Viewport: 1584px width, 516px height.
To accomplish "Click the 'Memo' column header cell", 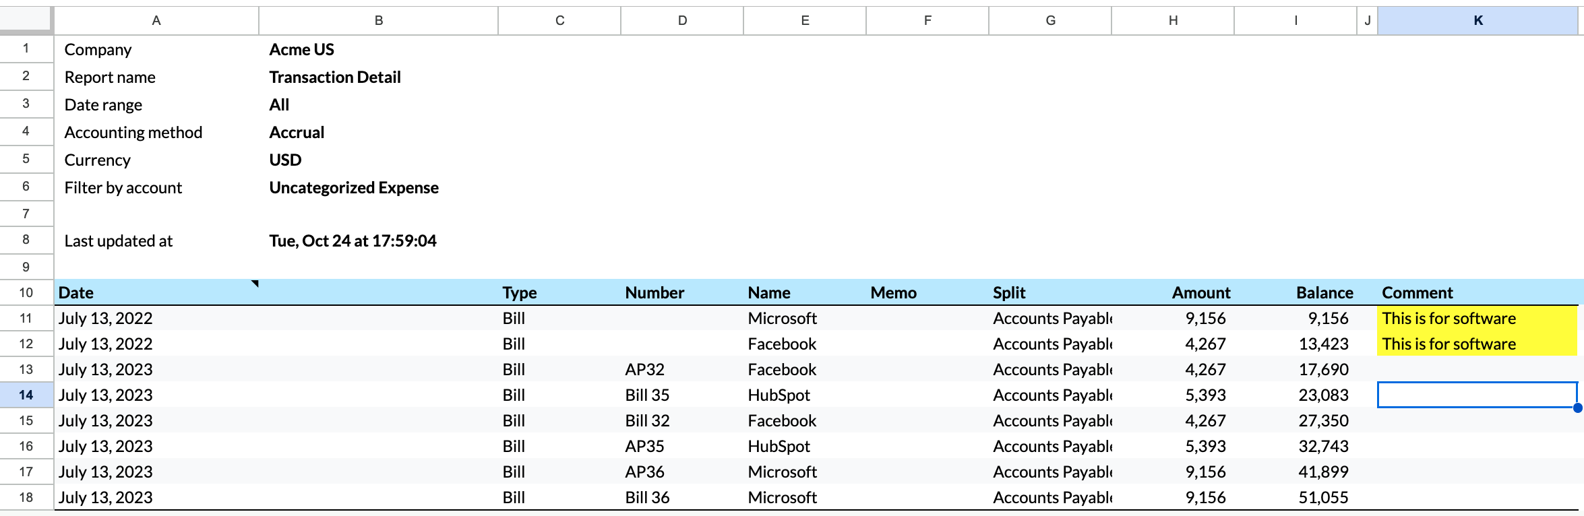I will [x=927, y=292].
